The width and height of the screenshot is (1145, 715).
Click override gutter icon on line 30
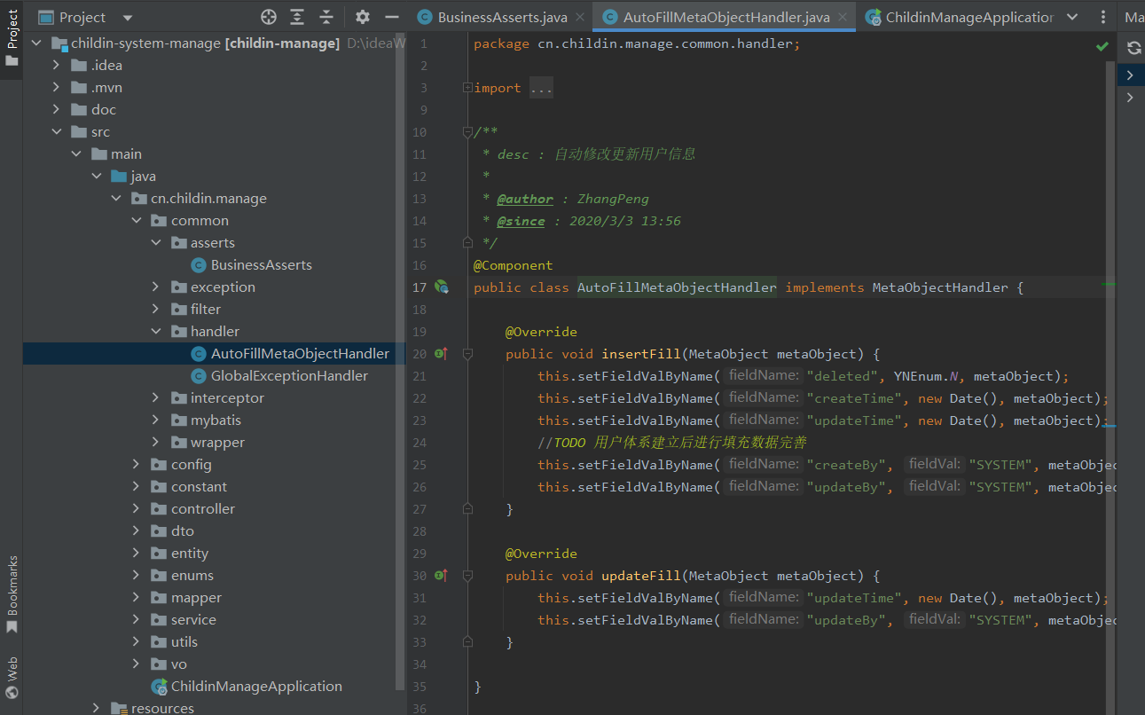(441, 576)
